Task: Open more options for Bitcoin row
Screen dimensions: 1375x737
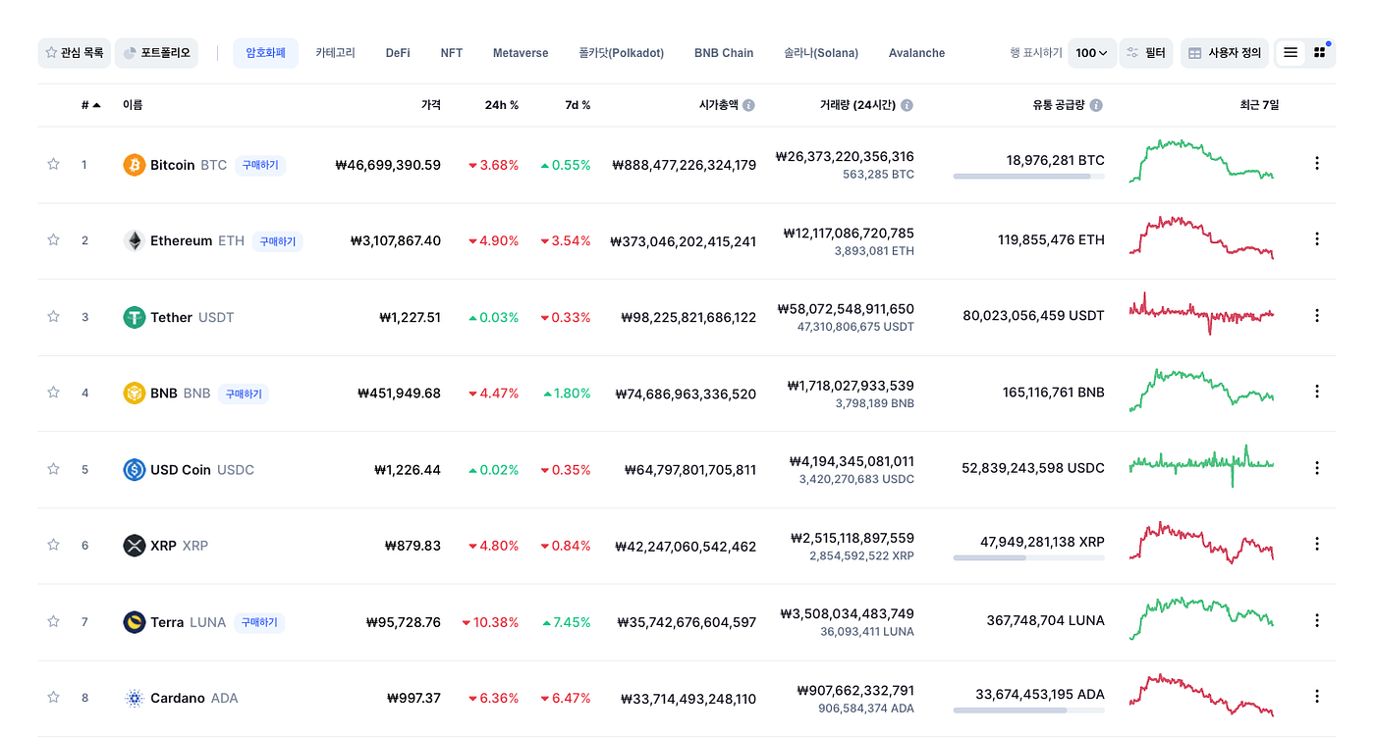Action: click(x=1317, y=164)
